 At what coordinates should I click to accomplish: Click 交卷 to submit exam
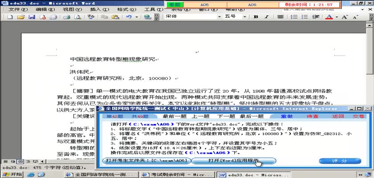pyautogui.click(x=358, y=116)
